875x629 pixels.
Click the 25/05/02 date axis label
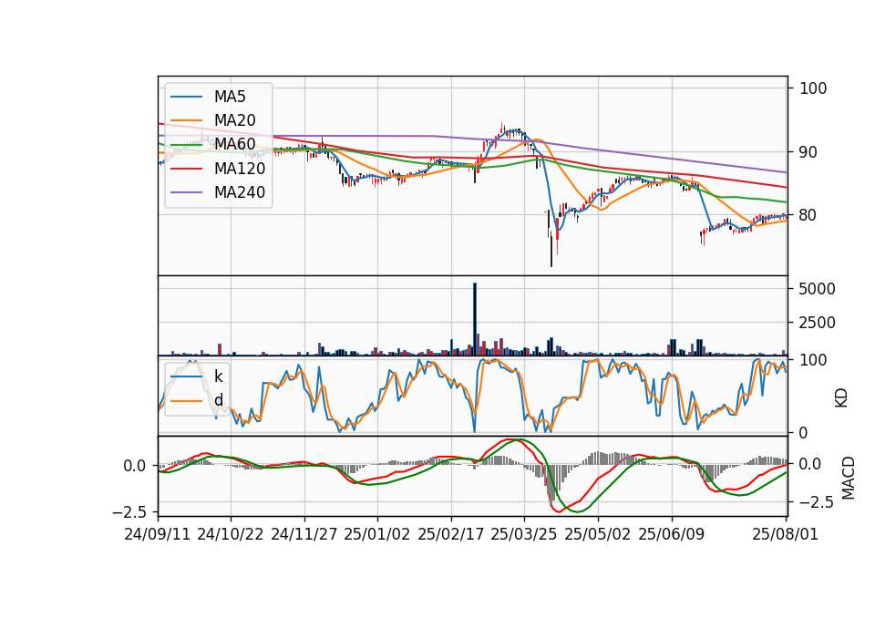(x=598, y=534)
